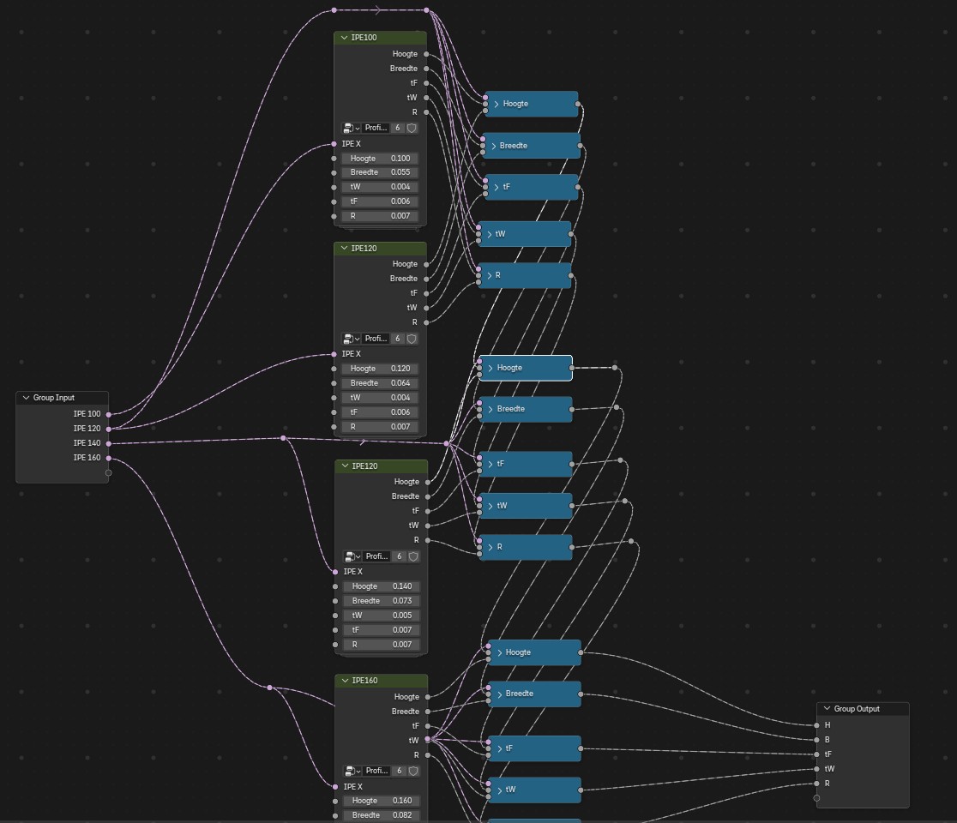This screenshot has width=957, height=823.
Task: Click Profi... field in IPE120 node with Hoogte 0.120
Action: 376,339
